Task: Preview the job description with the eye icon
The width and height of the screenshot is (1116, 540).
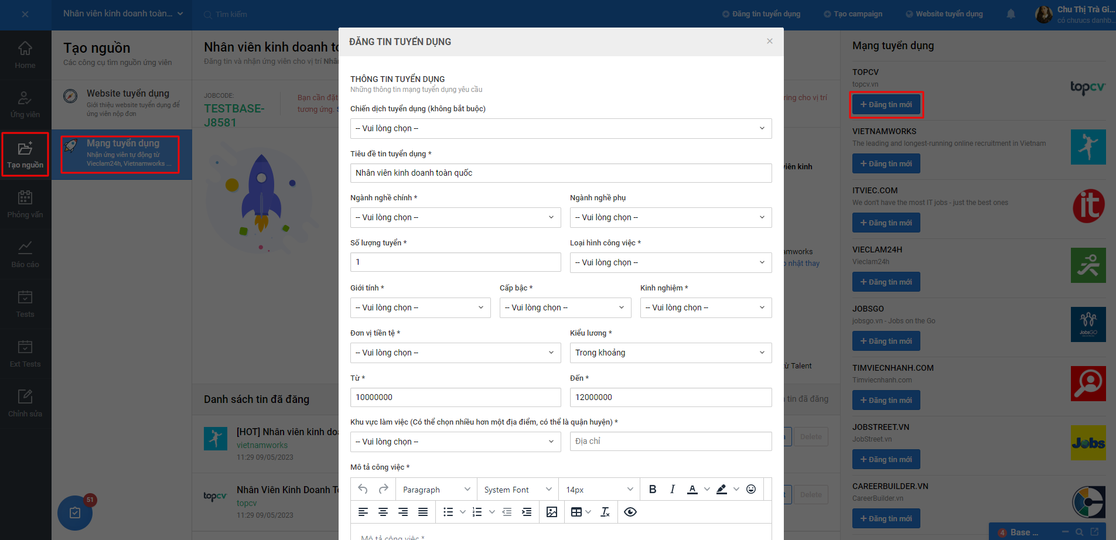Action: point(630,512)
